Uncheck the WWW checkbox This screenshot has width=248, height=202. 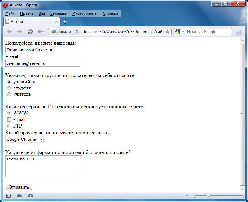(9, 113)
